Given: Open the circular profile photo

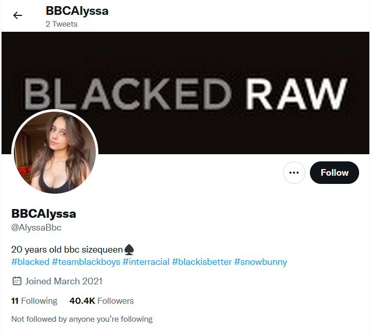Looking at the screenshot, I should click(55, 152).
